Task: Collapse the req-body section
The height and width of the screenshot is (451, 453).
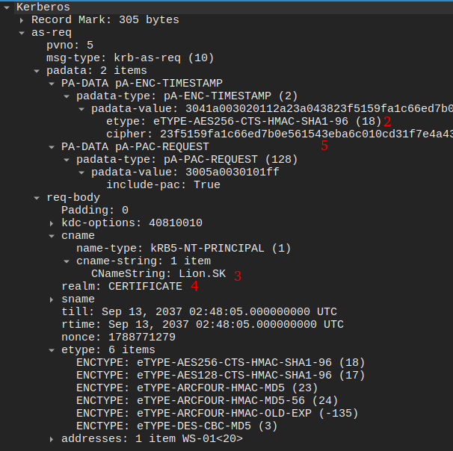Action: click(37, 197)
